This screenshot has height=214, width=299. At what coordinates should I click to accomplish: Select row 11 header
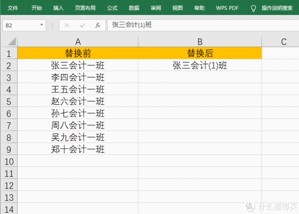9,173
